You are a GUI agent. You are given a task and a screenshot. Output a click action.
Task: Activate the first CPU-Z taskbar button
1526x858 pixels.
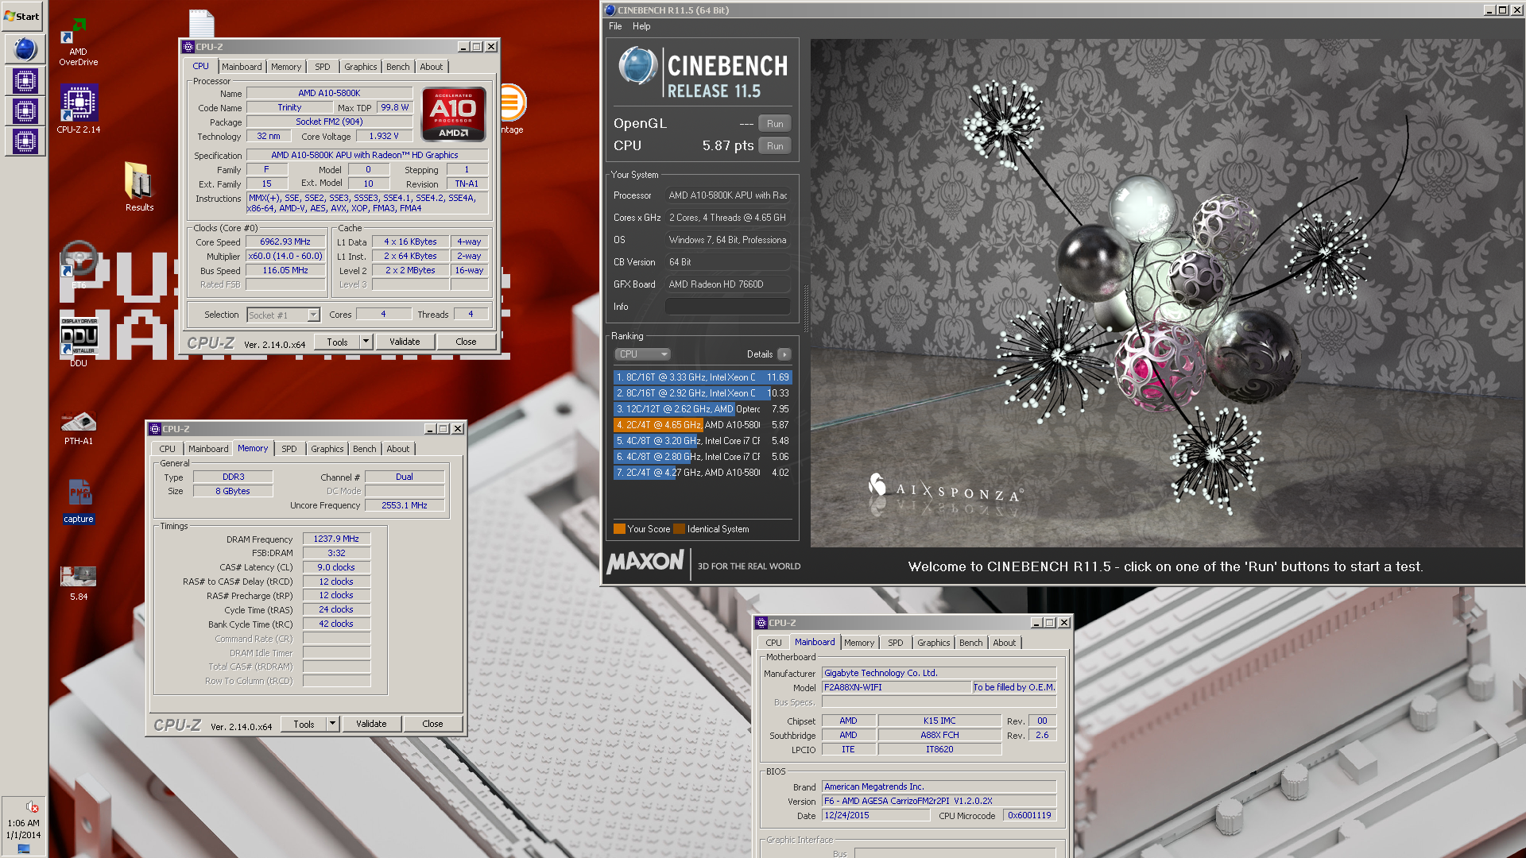(x=25, y=80)
